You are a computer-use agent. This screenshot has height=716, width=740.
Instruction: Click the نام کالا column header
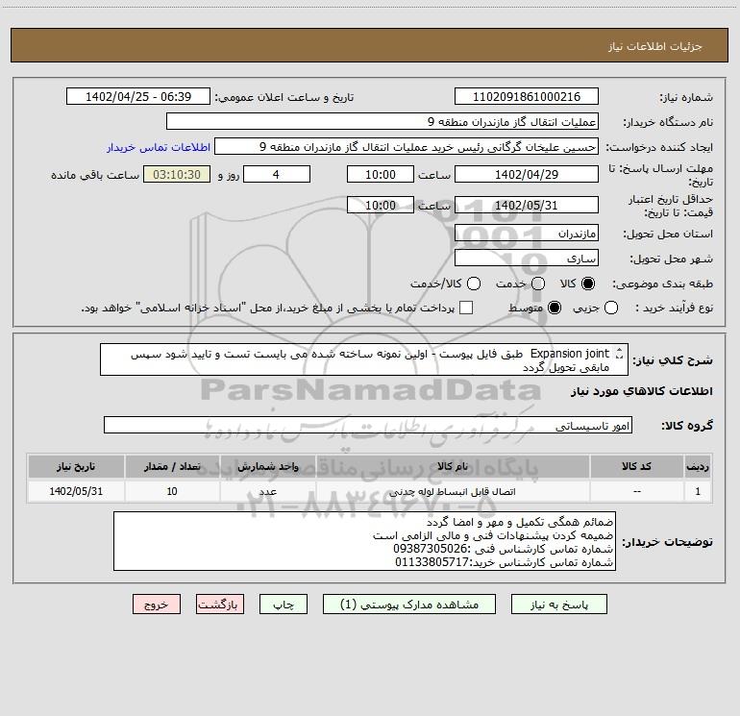point(453,467)
